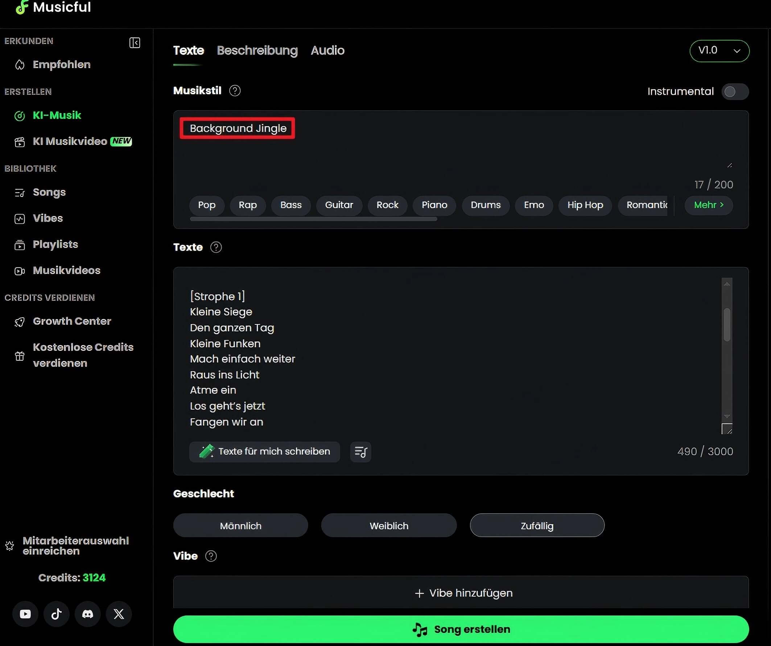Toggle the Instrumental switch

735,91
